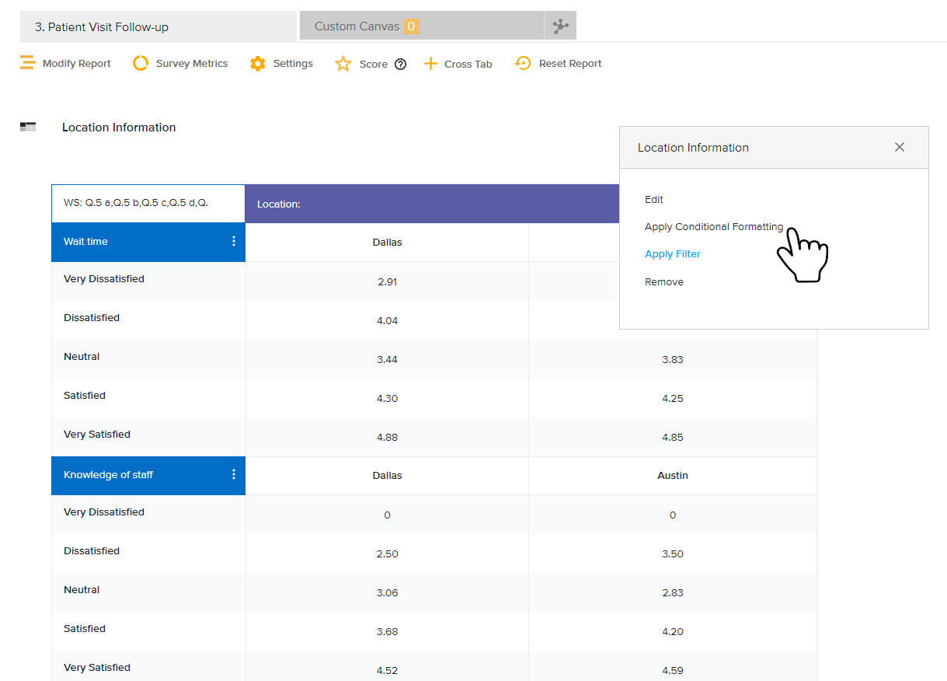Click the Modify Report hamburger icon
This screenshot has height=681, width=947.
[27, 64]
